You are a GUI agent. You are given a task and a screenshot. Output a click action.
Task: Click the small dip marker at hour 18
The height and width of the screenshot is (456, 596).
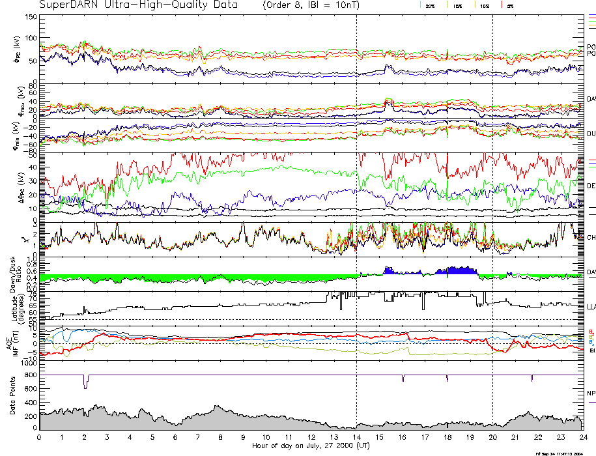pos(447,378)
